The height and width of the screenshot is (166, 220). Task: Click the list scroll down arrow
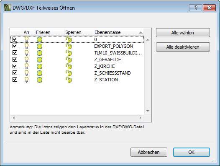pyautogui.click(x=148, y=111)
